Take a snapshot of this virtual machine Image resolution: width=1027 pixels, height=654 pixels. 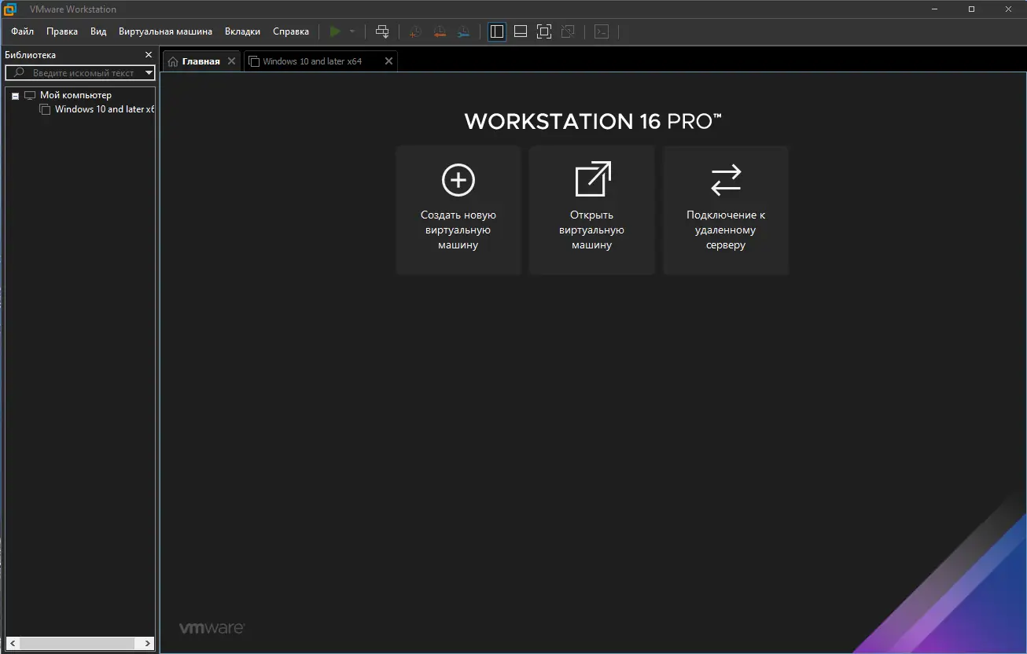coord(414,31)
